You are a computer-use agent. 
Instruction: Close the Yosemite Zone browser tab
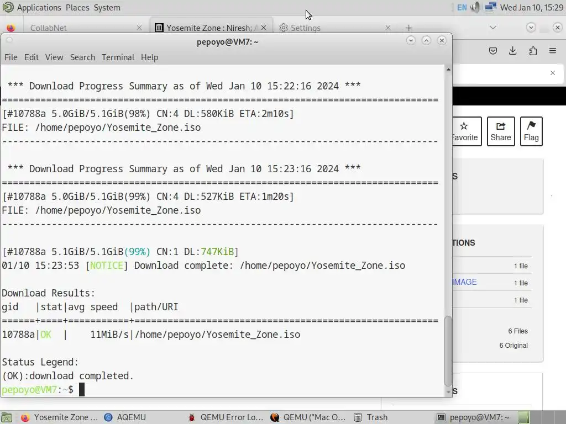[x=264, y=28]
